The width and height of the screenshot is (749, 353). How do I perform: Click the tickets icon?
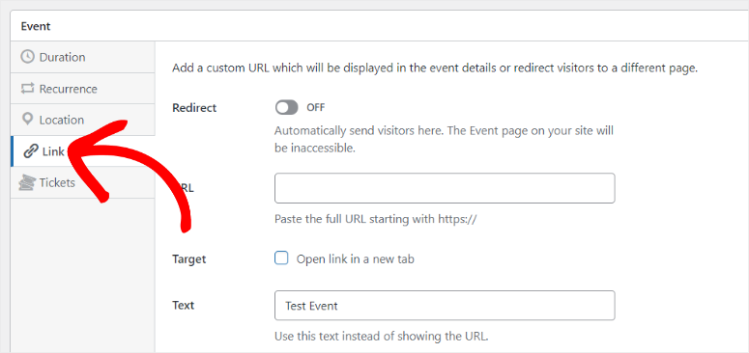27,183
